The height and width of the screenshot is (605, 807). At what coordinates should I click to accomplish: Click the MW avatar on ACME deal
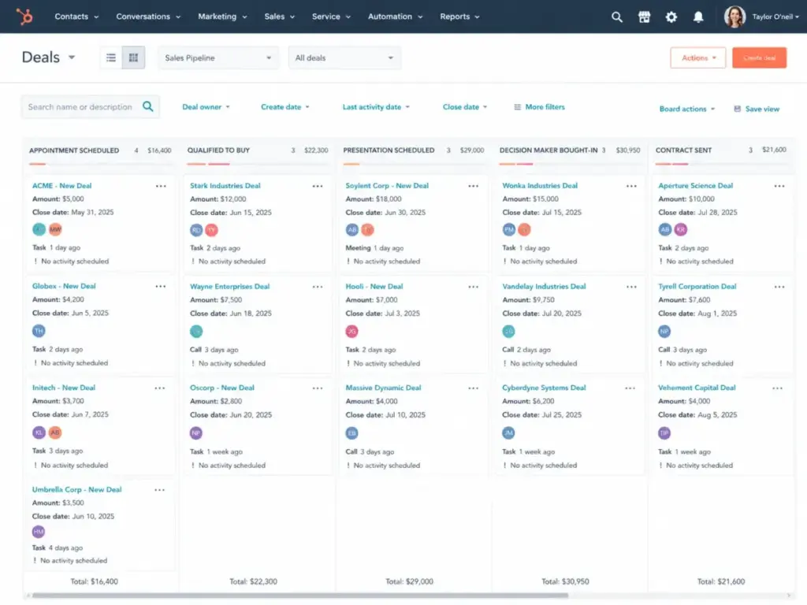coord(55,229)
